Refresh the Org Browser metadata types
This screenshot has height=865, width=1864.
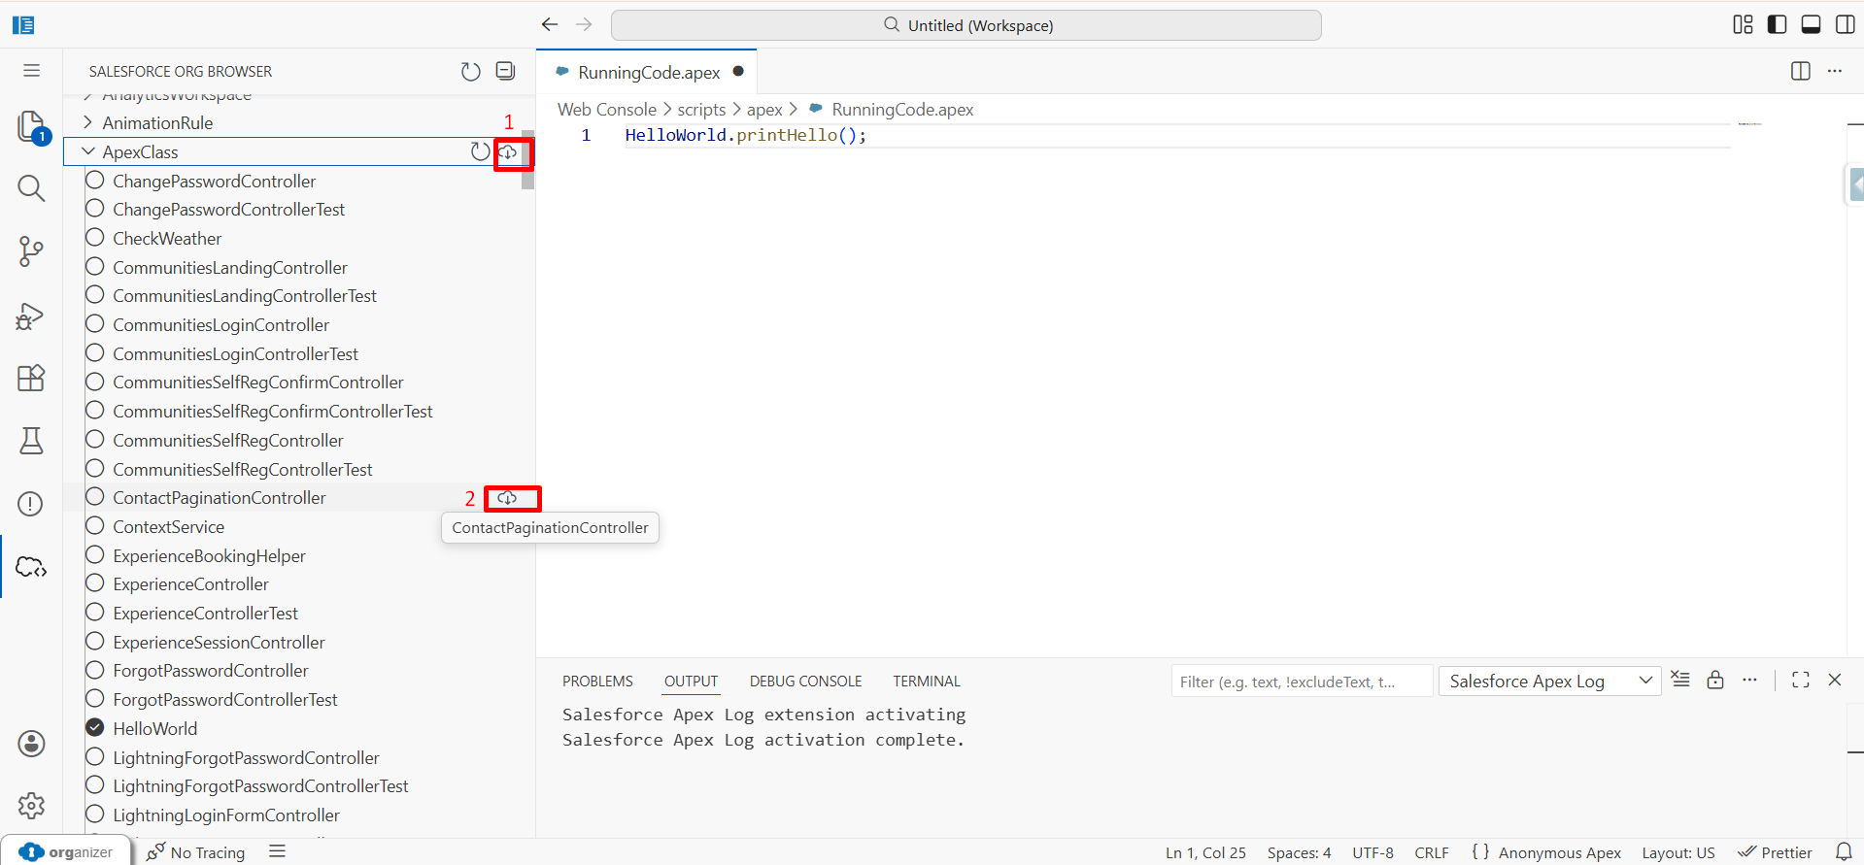[471, 71]
